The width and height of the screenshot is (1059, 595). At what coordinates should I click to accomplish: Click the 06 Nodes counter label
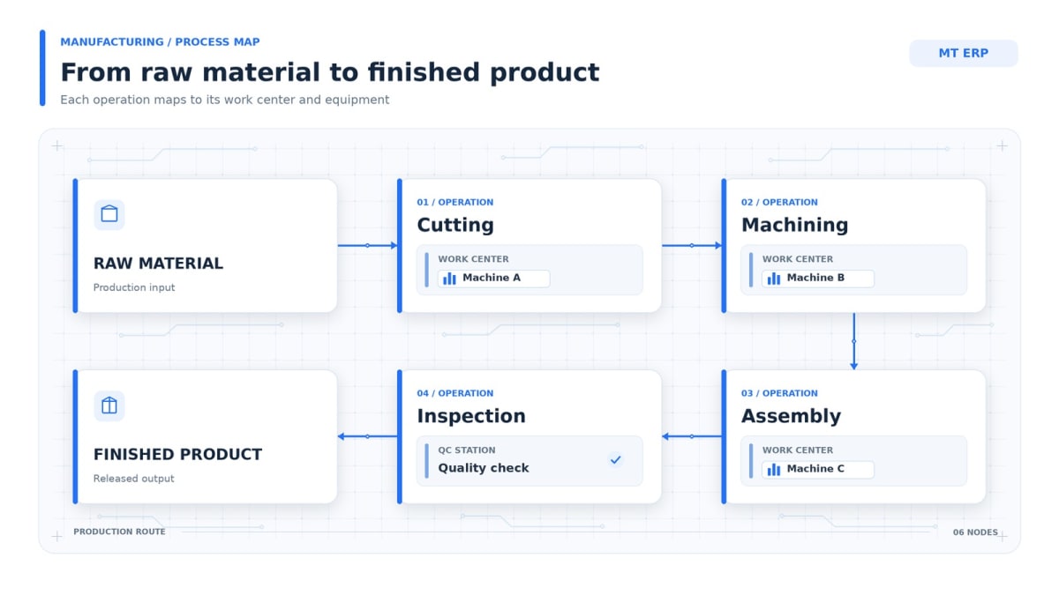point(975,532)
